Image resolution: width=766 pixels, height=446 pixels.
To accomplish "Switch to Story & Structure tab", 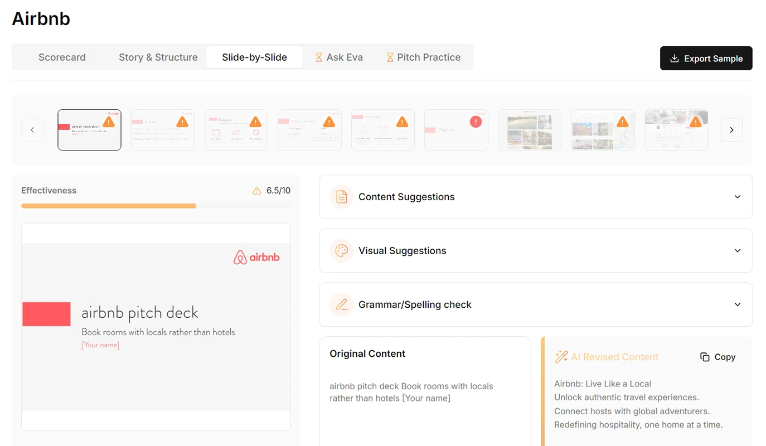I will click(x=158, y=57).
